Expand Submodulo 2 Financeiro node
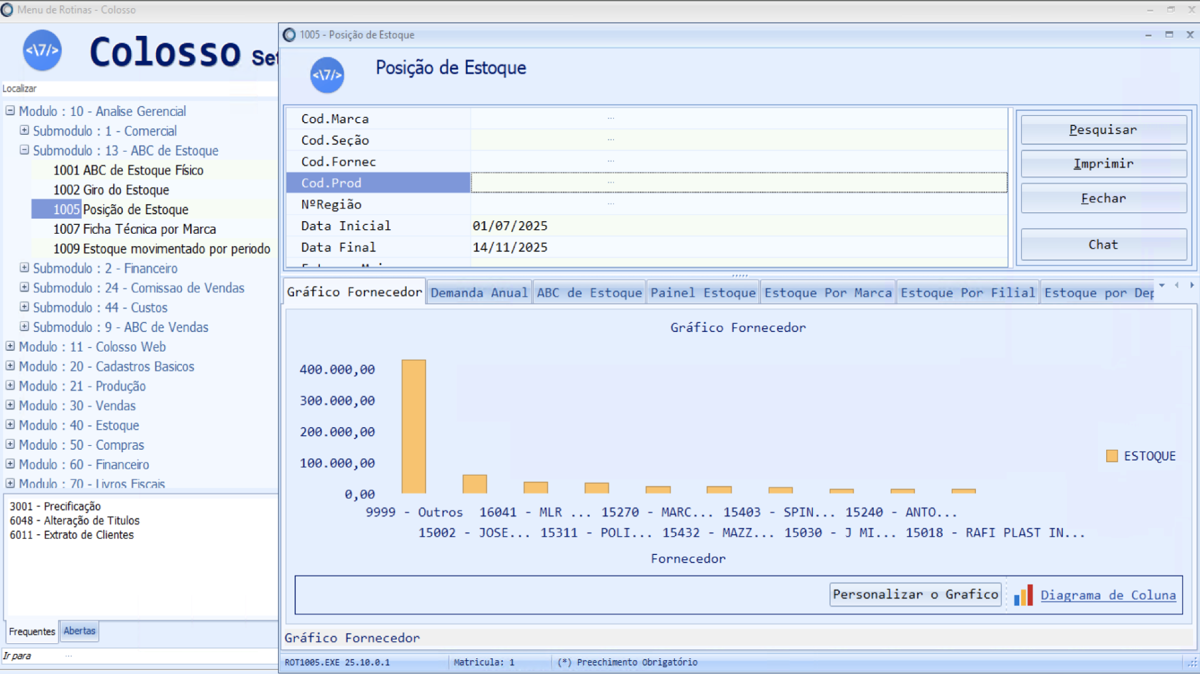The height and width of the screenshot is (674, 1200). (x=24, y=268)
